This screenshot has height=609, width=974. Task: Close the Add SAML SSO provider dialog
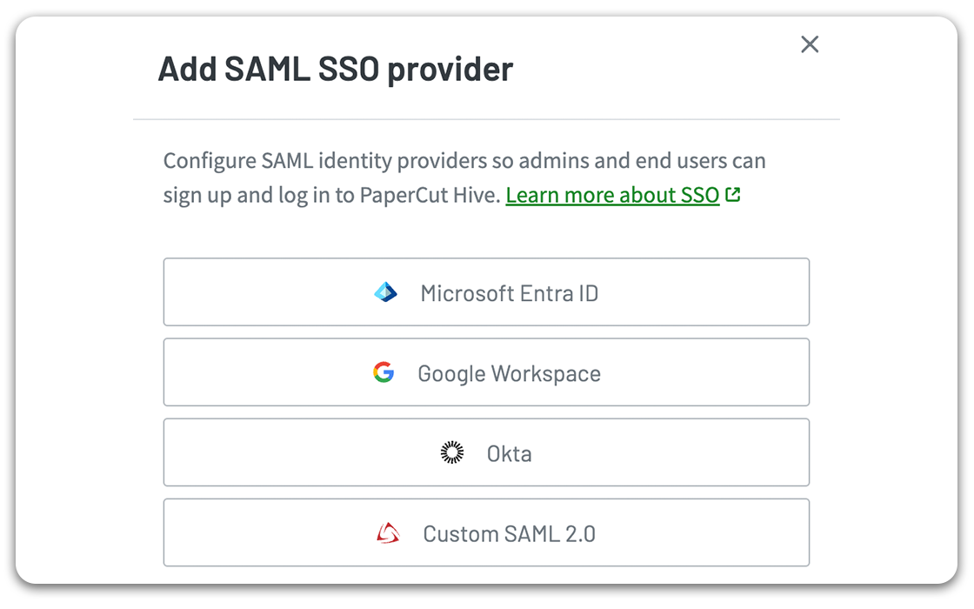pos(810,44)
